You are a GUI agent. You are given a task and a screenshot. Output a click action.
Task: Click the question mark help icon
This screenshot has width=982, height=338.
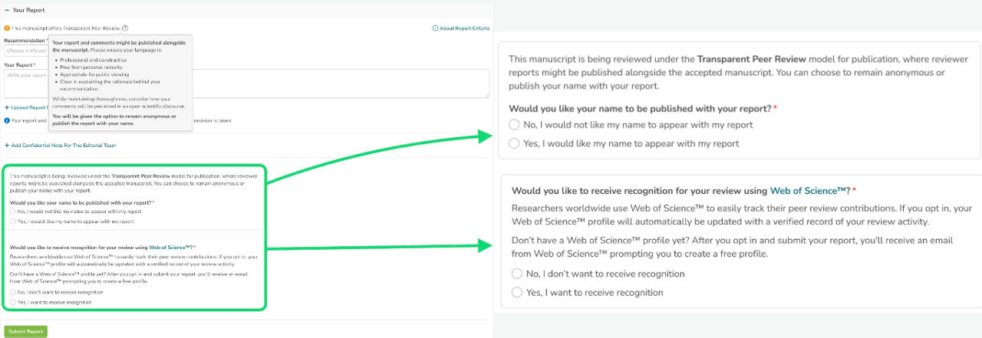125,28
